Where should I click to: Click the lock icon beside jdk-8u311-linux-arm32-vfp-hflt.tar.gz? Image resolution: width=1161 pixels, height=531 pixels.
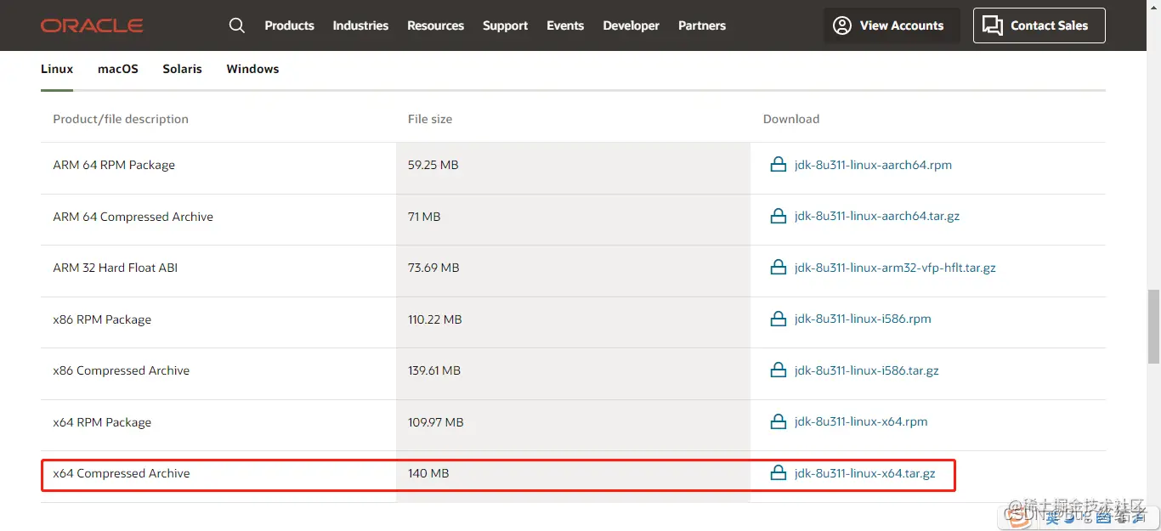click(x=778, y=268)
